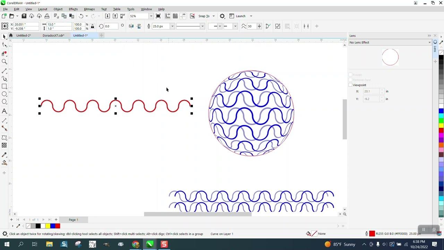Click Mirror vertically icon

coord(139,26)
